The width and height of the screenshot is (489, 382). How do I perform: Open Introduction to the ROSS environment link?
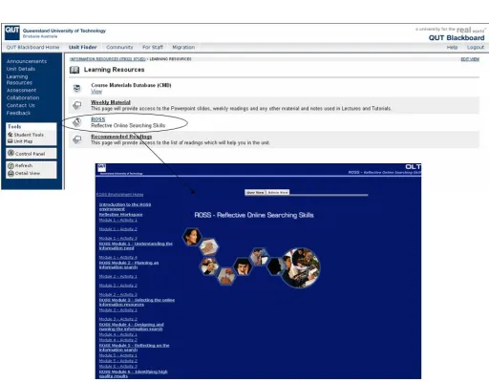[x=125, y=206]
